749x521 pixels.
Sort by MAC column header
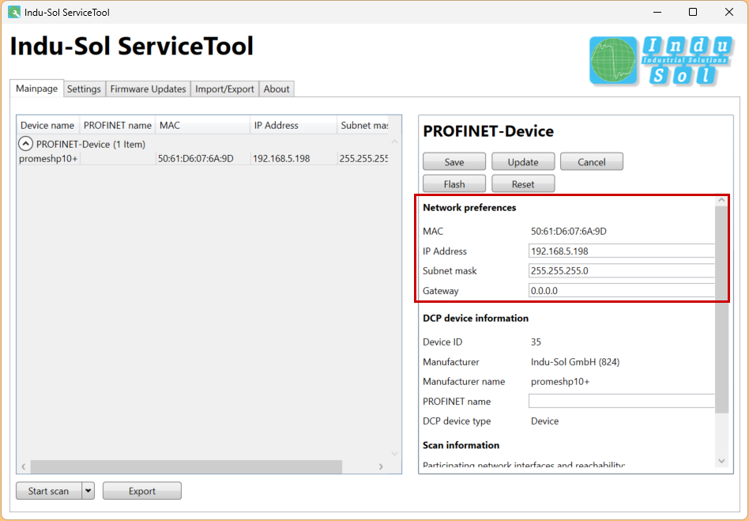[x=202, y=125]
